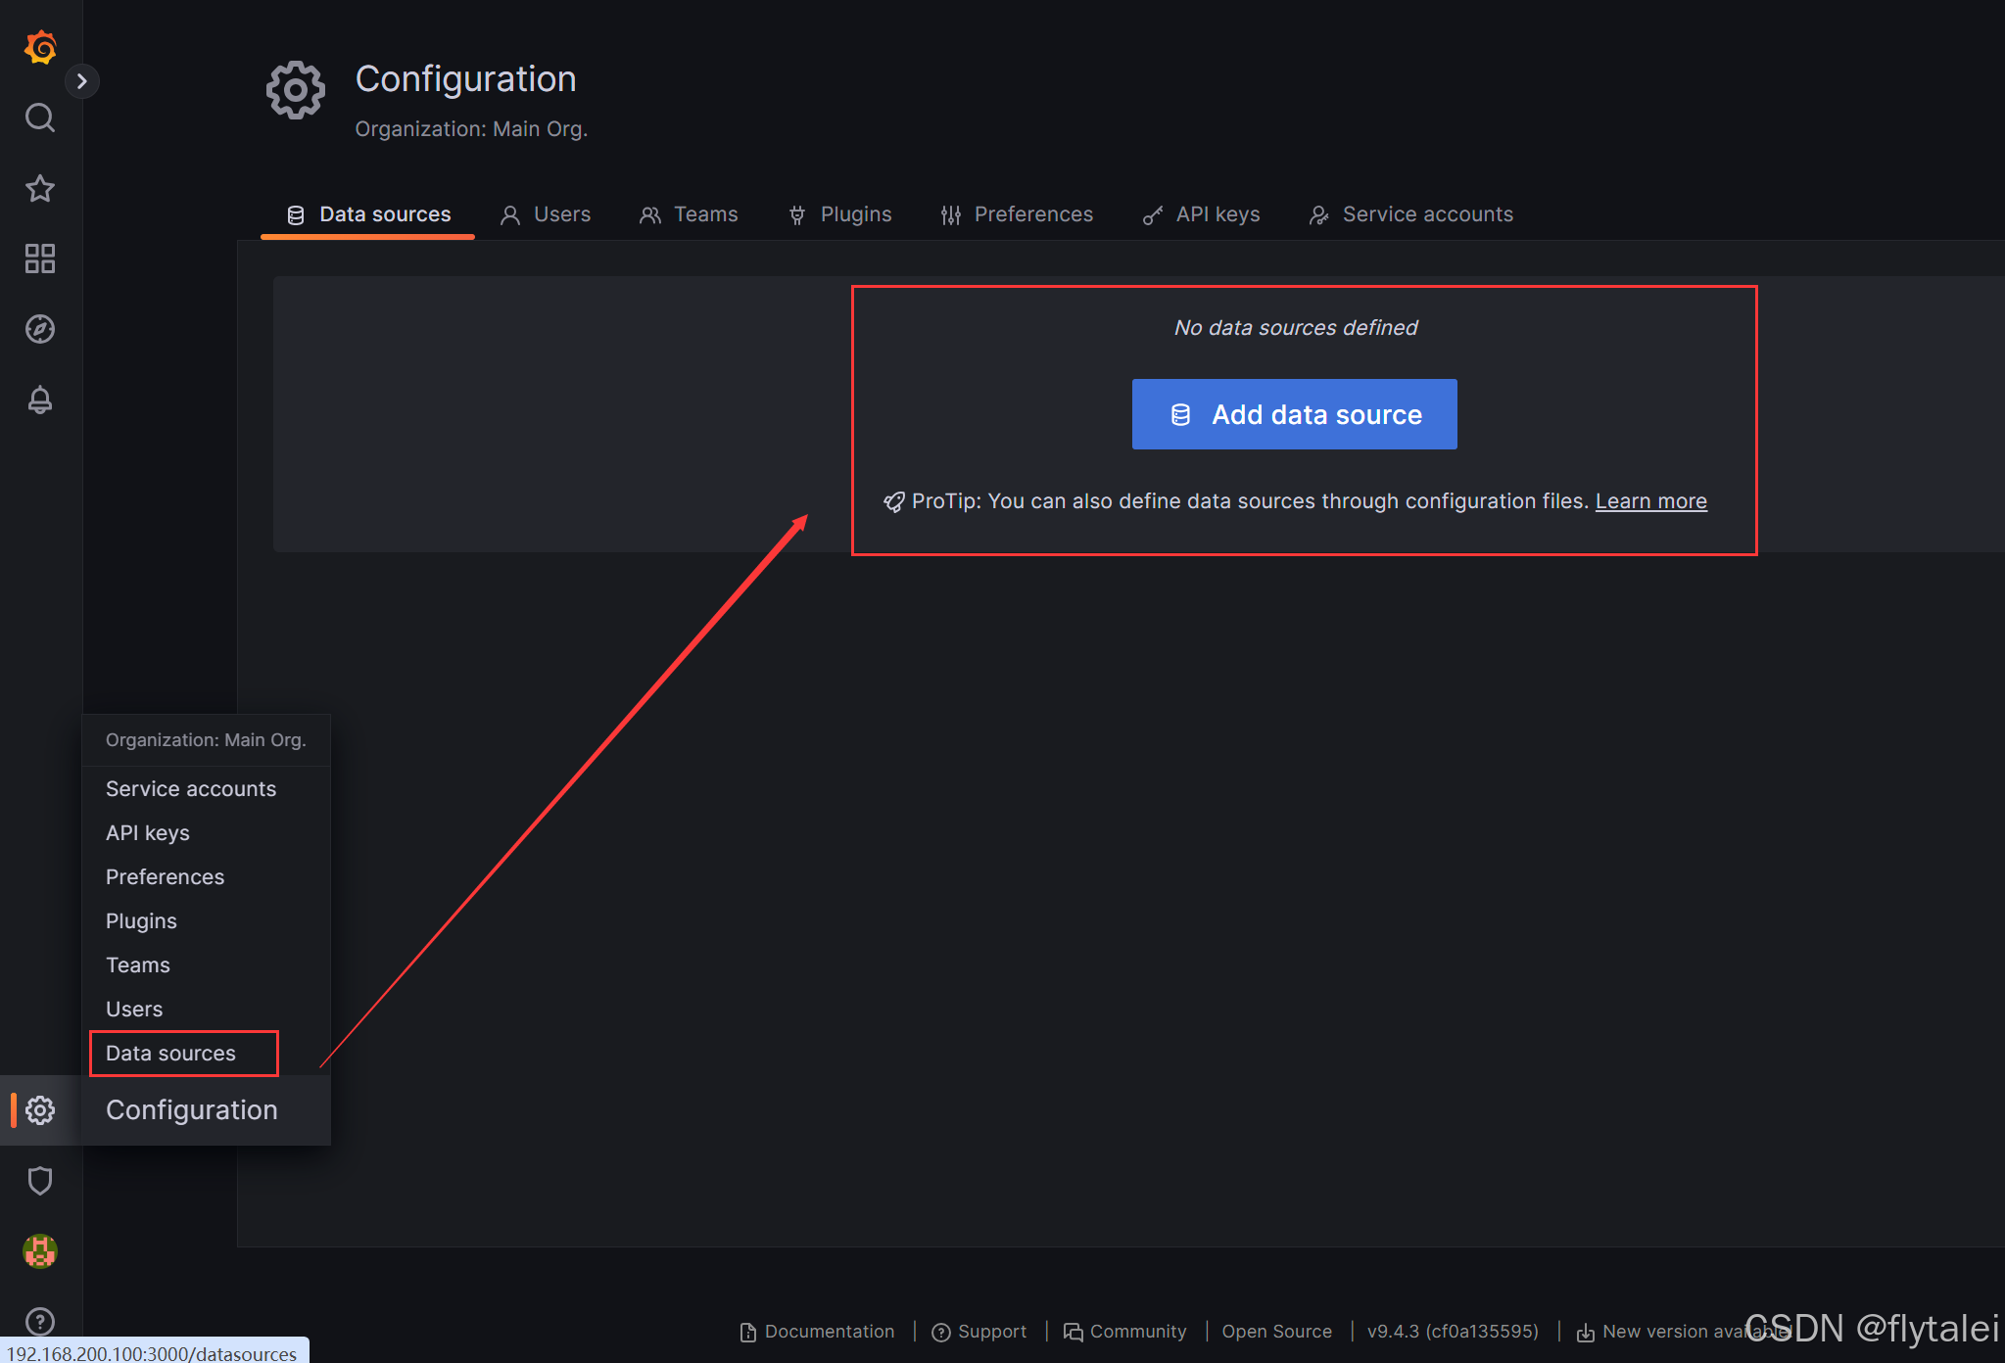
Task: Select API keys in Configuration popup menu
Action: tap(148, 833)
